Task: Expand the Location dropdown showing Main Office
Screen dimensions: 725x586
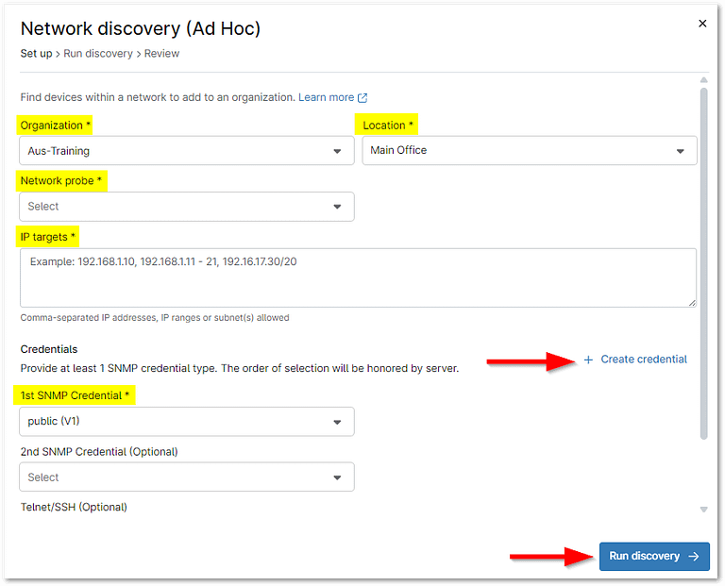Action: pyautogui.click(x=529, y=150)
